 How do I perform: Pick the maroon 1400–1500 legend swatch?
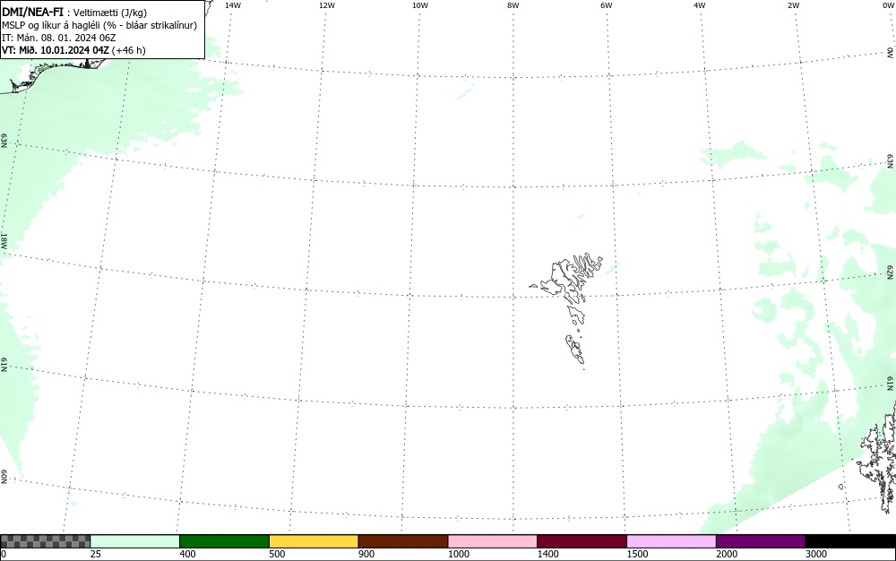pyautogui.click(x=582, y=541)
